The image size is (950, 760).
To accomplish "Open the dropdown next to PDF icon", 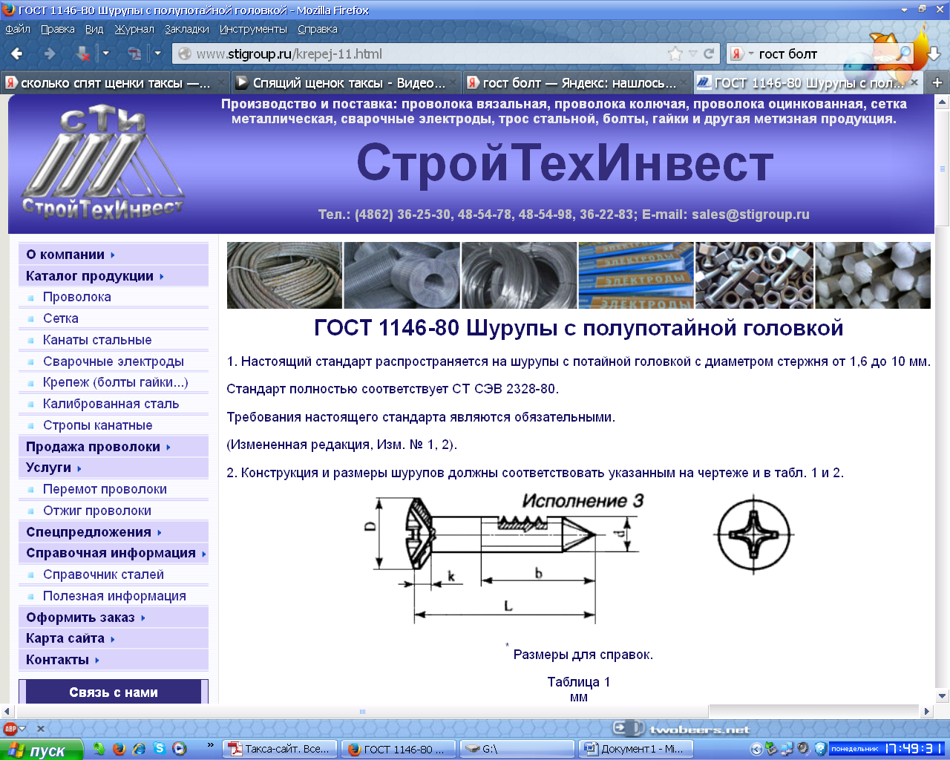I will 157,53.
